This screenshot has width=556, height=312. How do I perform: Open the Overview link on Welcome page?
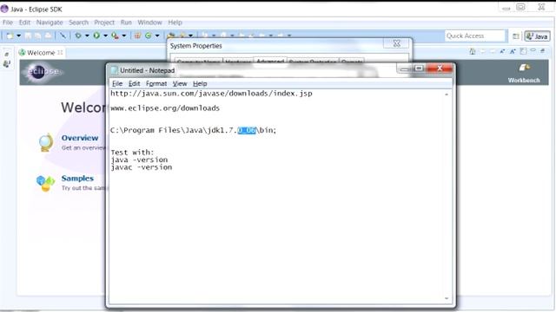[80, 138]
